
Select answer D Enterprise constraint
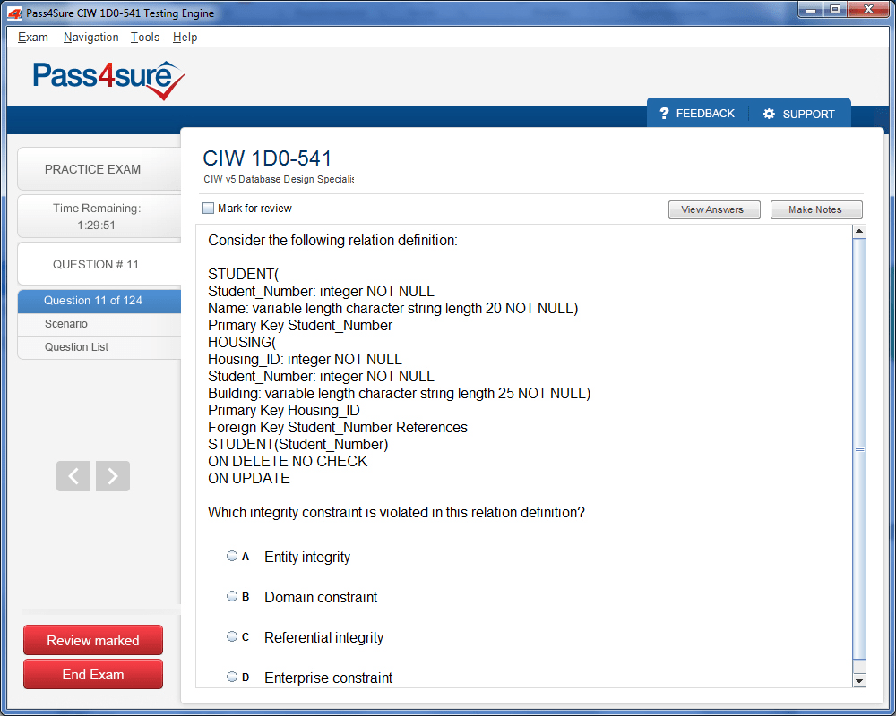(232, 677)
